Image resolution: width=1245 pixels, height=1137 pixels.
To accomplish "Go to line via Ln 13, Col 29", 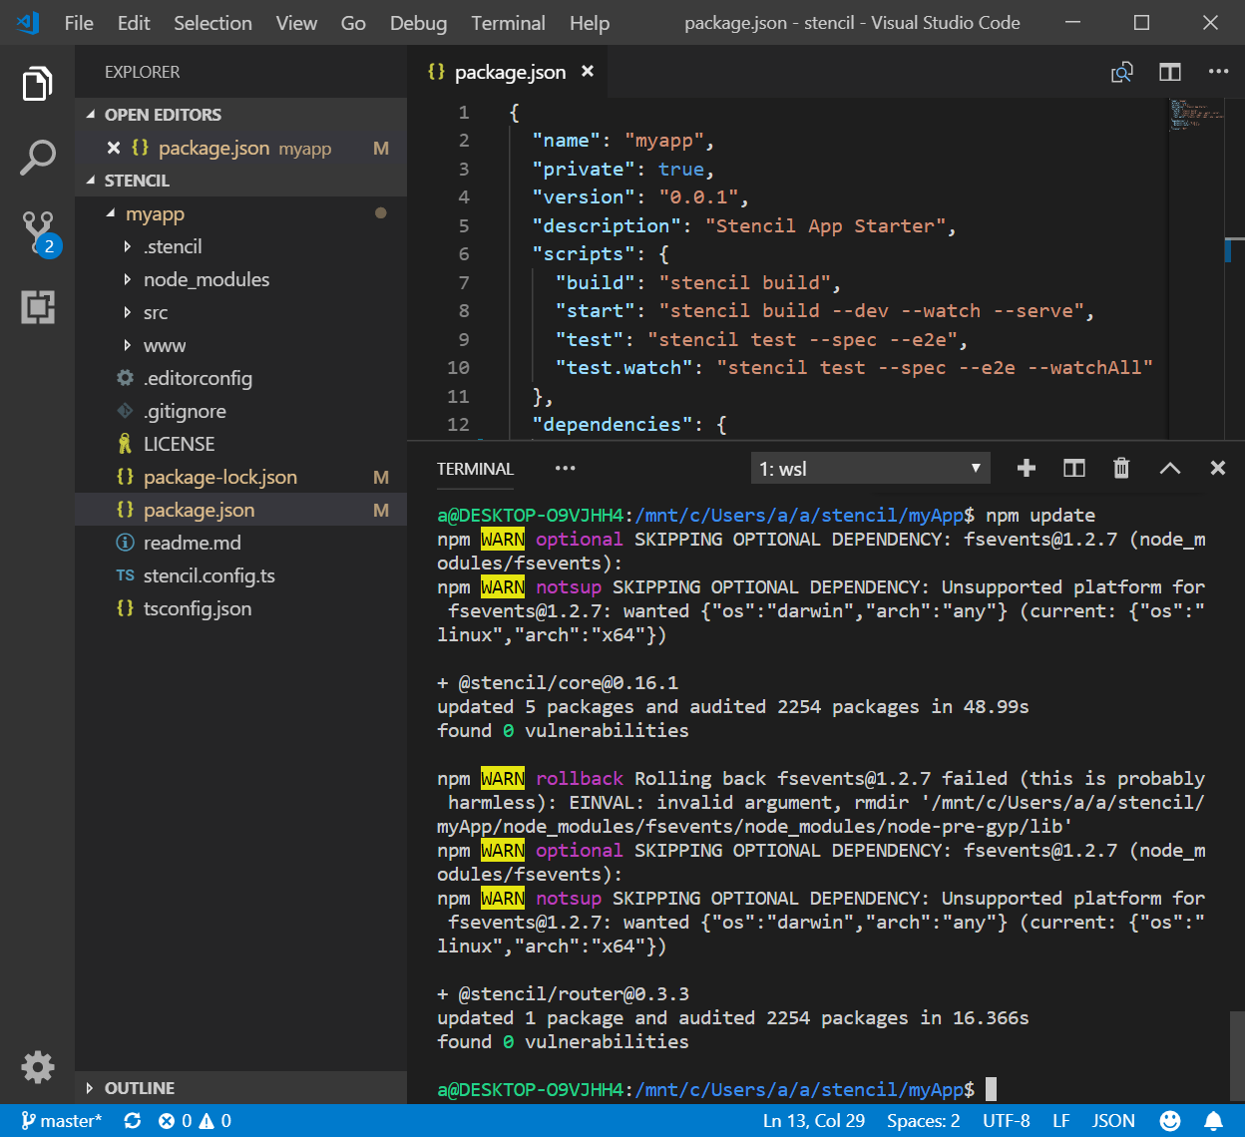I will [814, 1121].
